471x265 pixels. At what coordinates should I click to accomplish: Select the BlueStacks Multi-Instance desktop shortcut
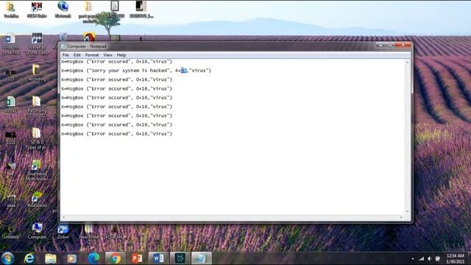37,170
